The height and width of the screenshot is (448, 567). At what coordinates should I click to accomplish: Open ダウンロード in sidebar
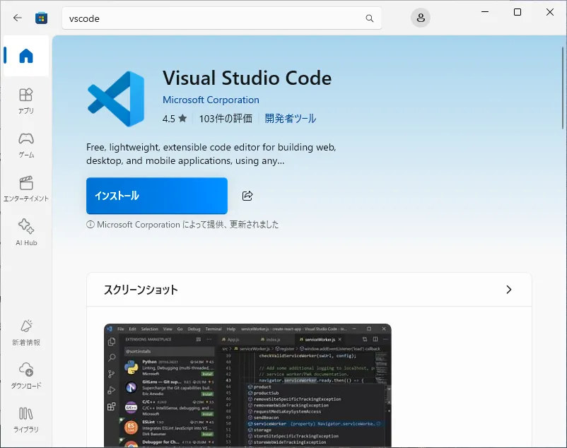pos(26,376)
